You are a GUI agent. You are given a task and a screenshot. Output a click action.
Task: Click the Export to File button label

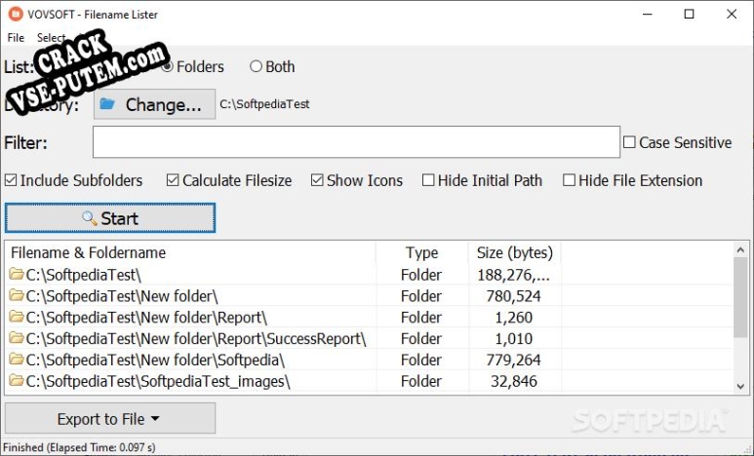pos(100,419)
